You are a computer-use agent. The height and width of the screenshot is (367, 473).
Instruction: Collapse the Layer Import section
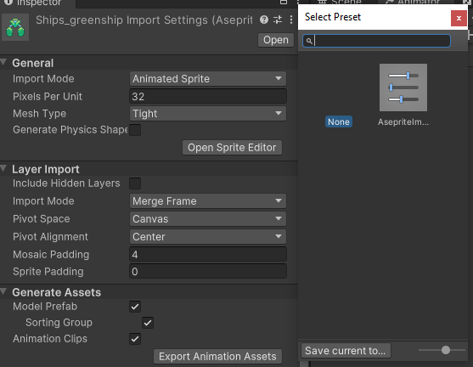3,168
